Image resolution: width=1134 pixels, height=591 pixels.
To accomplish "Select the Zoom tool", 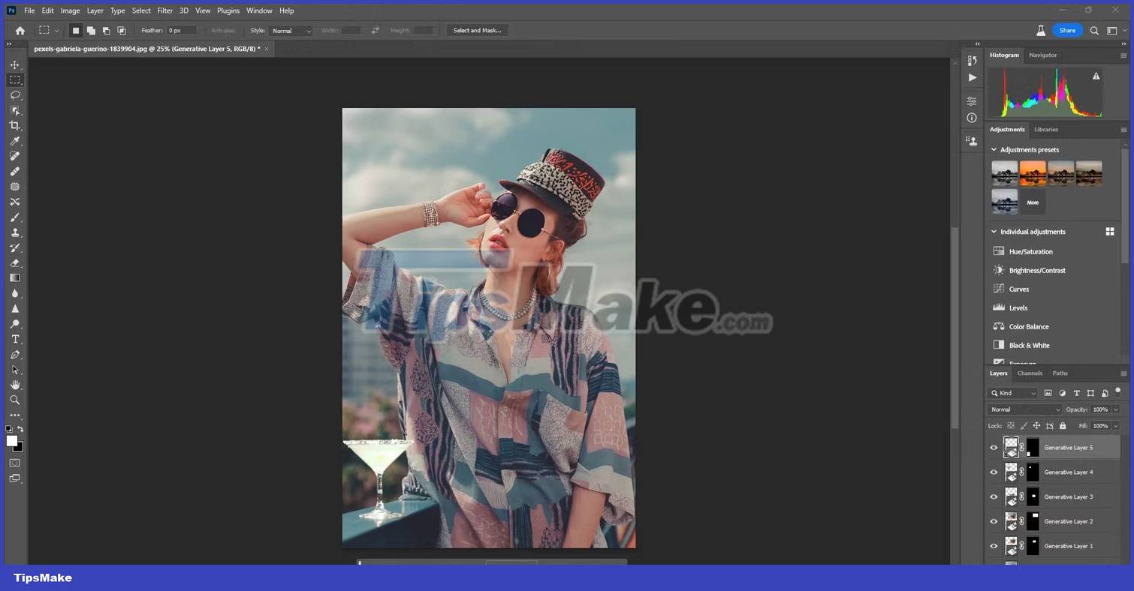I will pyautogui.click(x=15, y=400).
